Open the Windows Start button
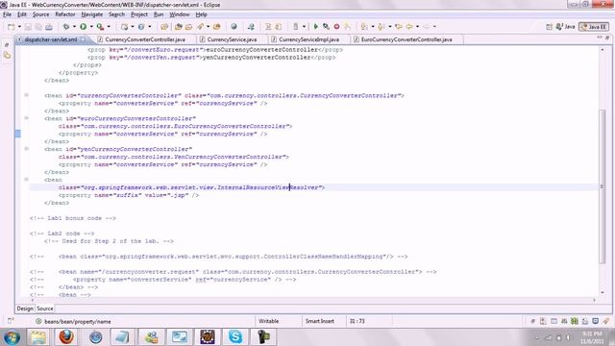 (x=12, y=337)
